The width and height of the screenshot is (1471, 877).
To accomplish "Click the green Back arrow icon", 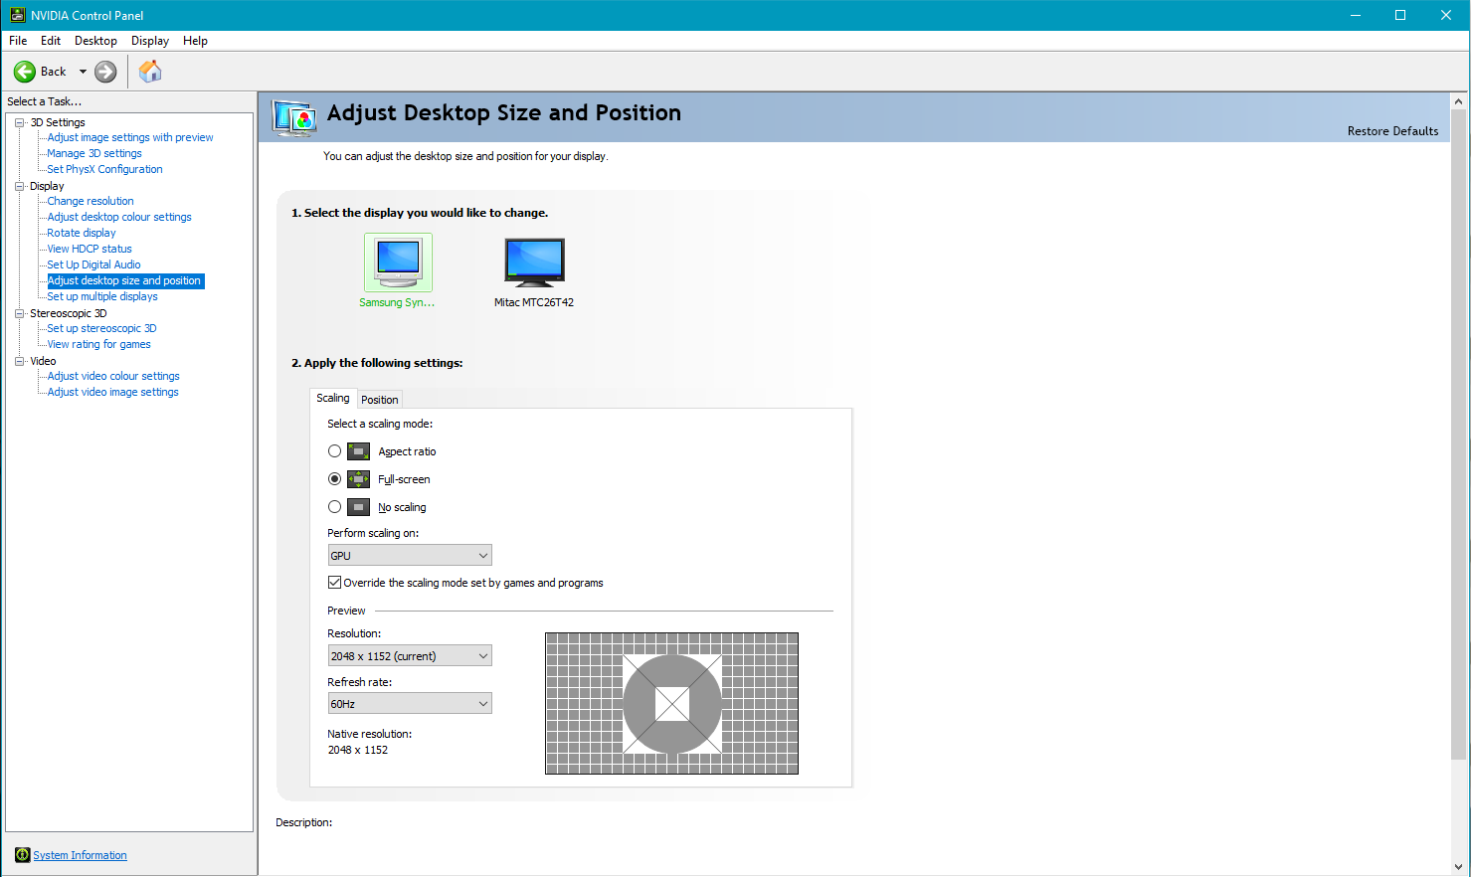I will pos(25,72).
